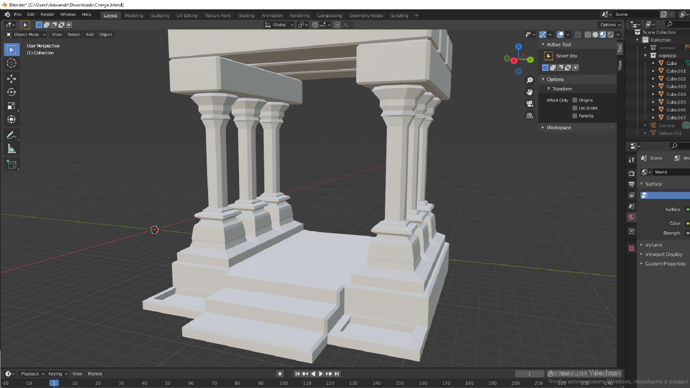The image size is (690, 388).
Task: Open the Object Mode dropdown
Action: 26,34
